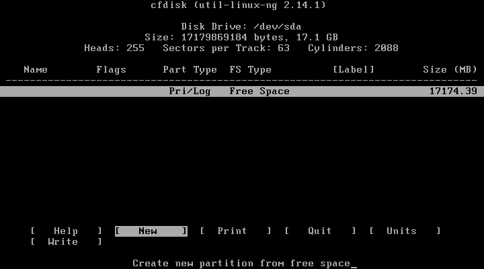The image size is (484, 269).
Task: Click the Flags column header
Action: [111, 70]
